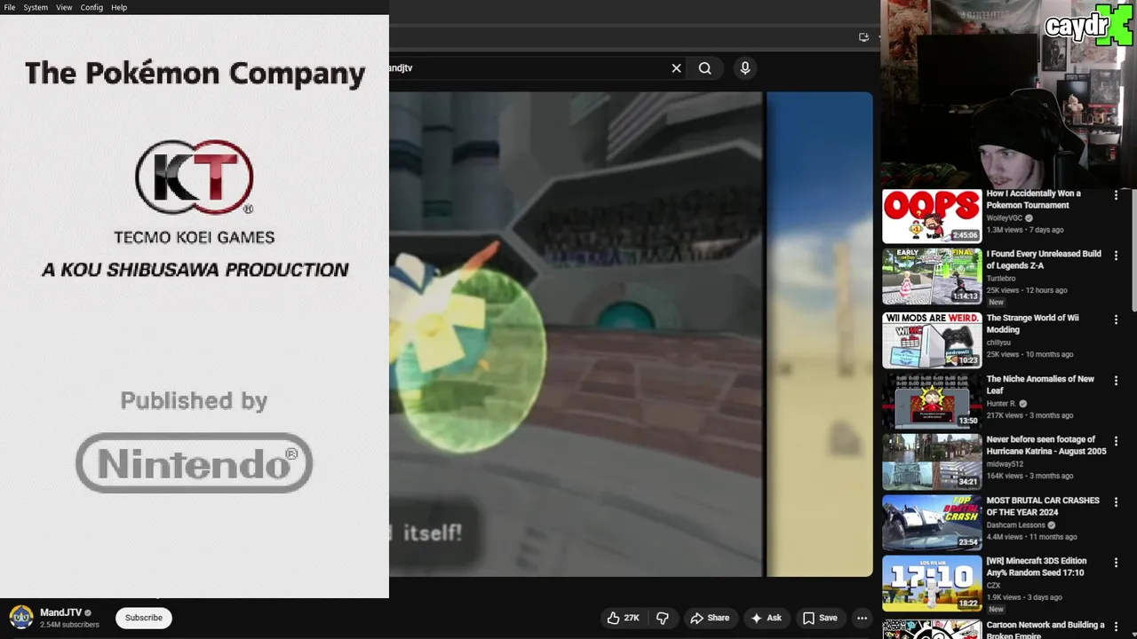
Task: Open MandJTV channel name link
Action: click(60, 612)
